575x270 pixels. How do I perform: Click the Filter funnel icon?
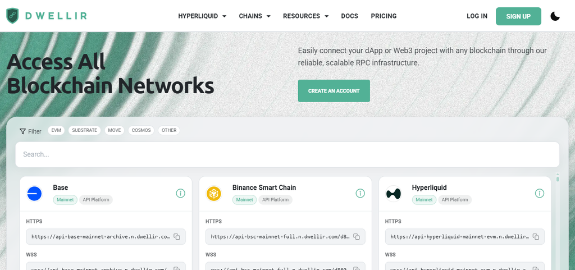click(x=22, y=131)
